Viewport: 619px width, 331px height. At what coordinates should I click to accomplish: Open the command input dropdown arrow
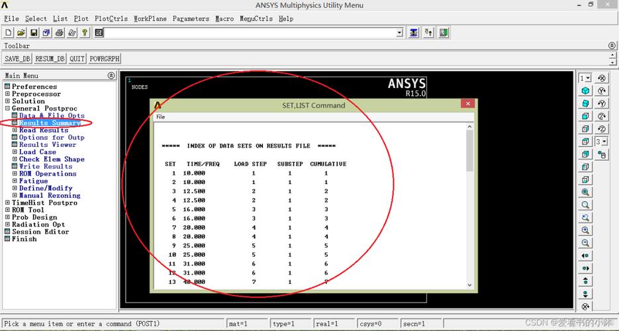click(399, 32)
